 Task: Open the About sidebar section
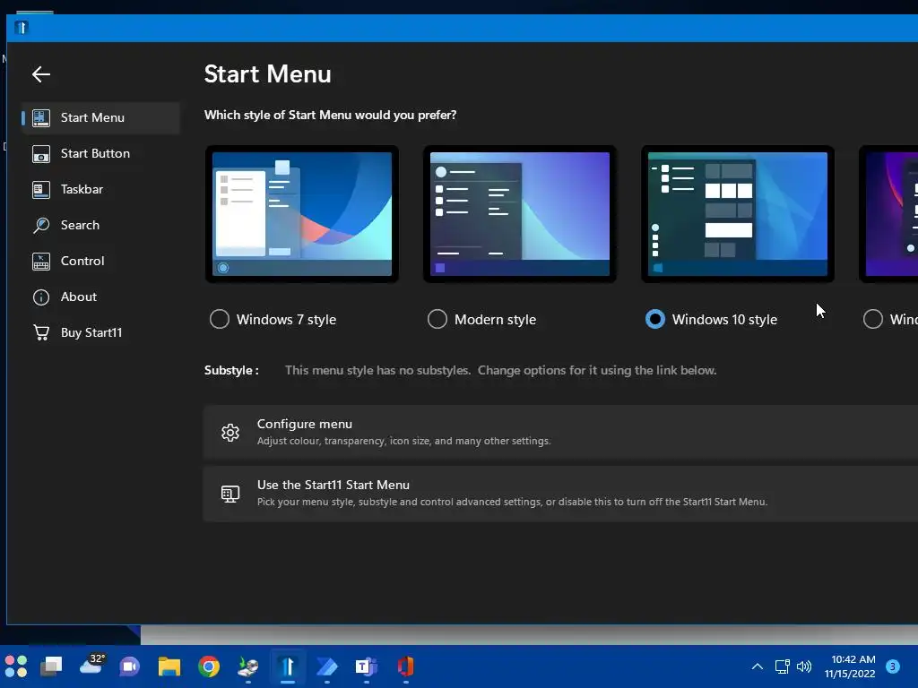pos(100,297)
